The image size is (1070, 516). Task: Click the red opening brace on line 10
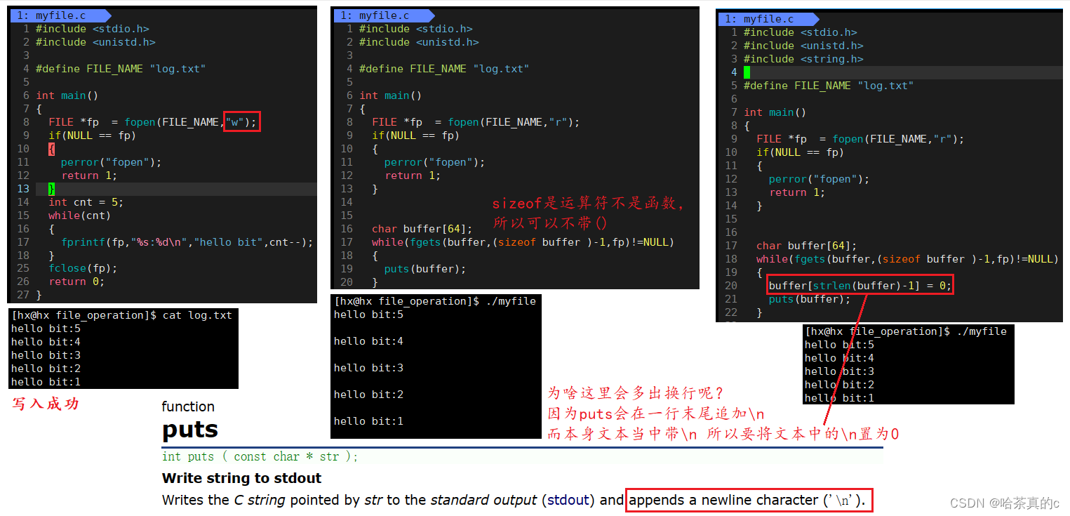51,149
